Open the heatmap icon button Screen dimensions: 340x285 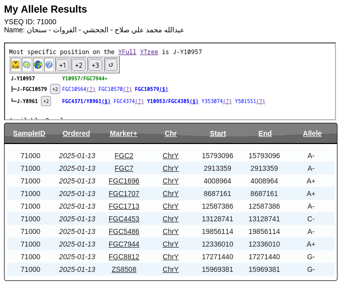coord(27,65)
